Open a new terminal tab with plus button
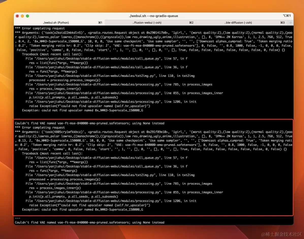Image resolution: width=304 pixels, height=239 pixels. tap(291, 23)
